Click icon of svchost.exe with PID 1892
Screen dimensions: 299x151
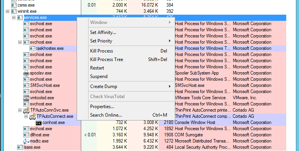tap(26, 129)
